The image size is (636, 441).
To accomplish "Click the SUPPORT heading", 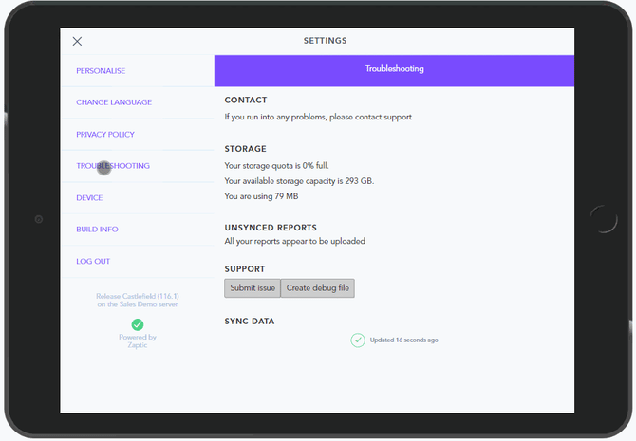I will (x=245, y=269).
